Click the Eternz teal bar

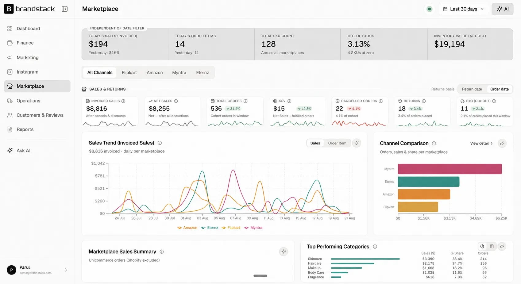[429, 182]
